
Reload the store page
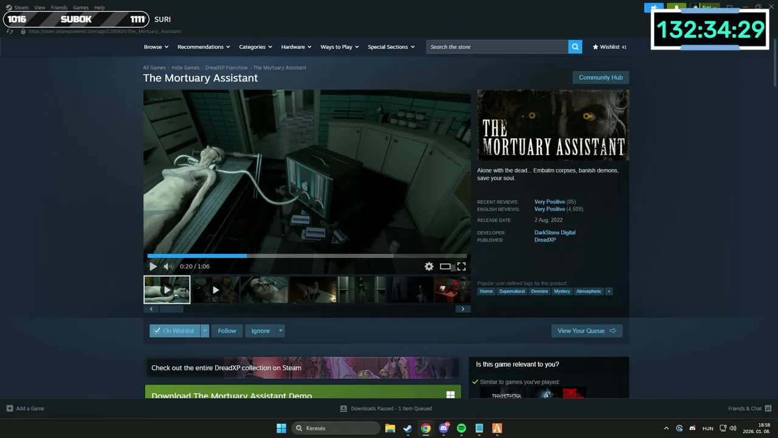pos(10,31)
